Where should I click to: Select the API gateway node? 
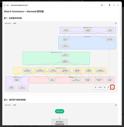pyautogui.click(x=65, y=46)
